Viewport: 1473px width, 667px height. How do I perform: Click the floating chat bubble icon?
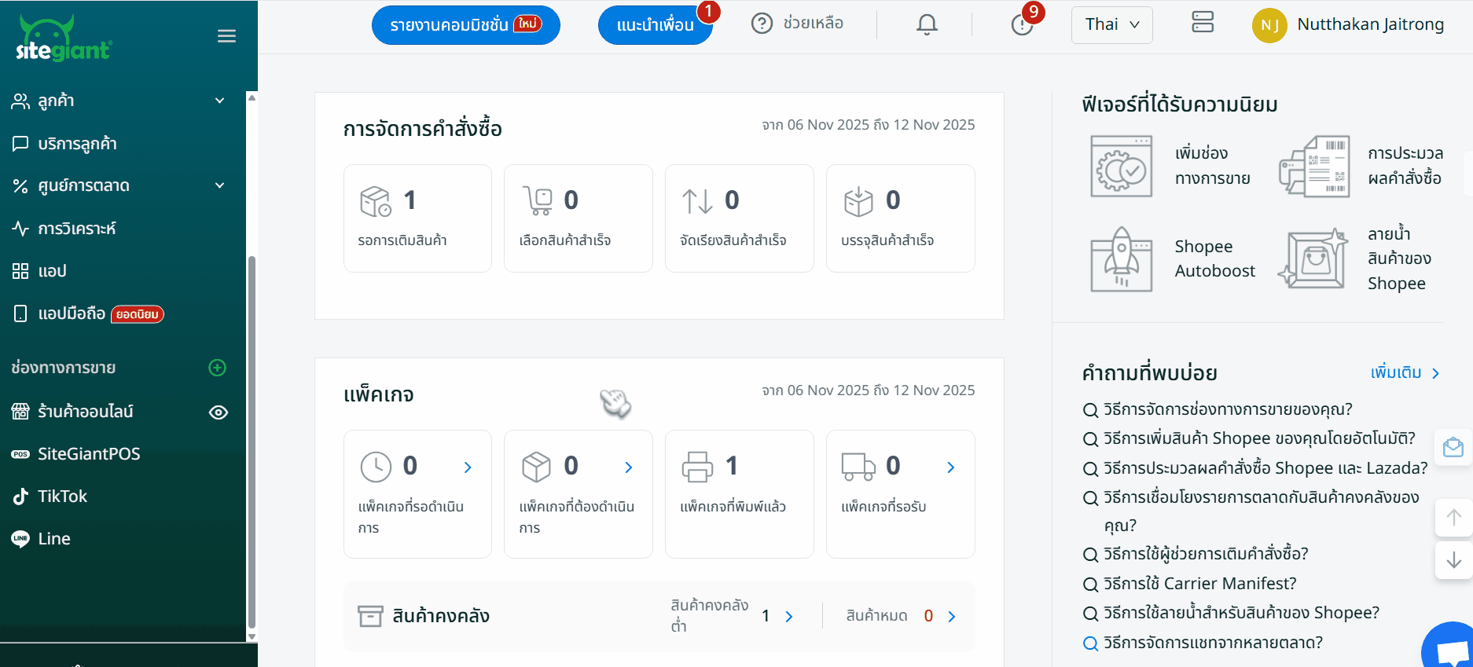coord(1451,649)
